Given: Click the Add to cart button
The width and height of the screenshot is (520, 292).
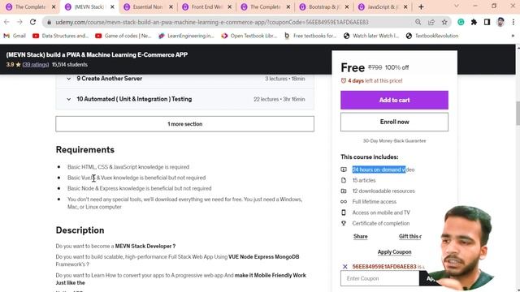Looking at the screenshot, I should (394, 100).
